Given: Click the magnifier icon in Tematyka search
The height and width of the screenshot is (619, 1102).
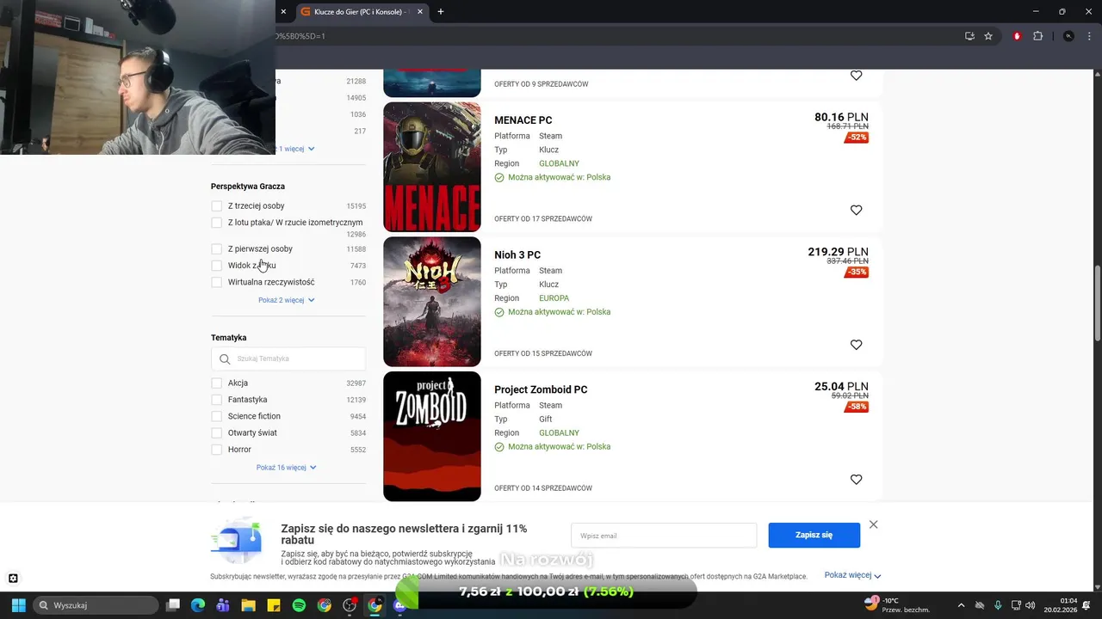Looking at the screenshot, I should (225, 359).
